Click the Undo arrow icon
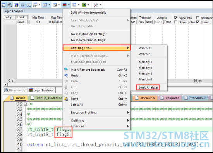Viewport: 213px width, 153px height. (66, 75)
